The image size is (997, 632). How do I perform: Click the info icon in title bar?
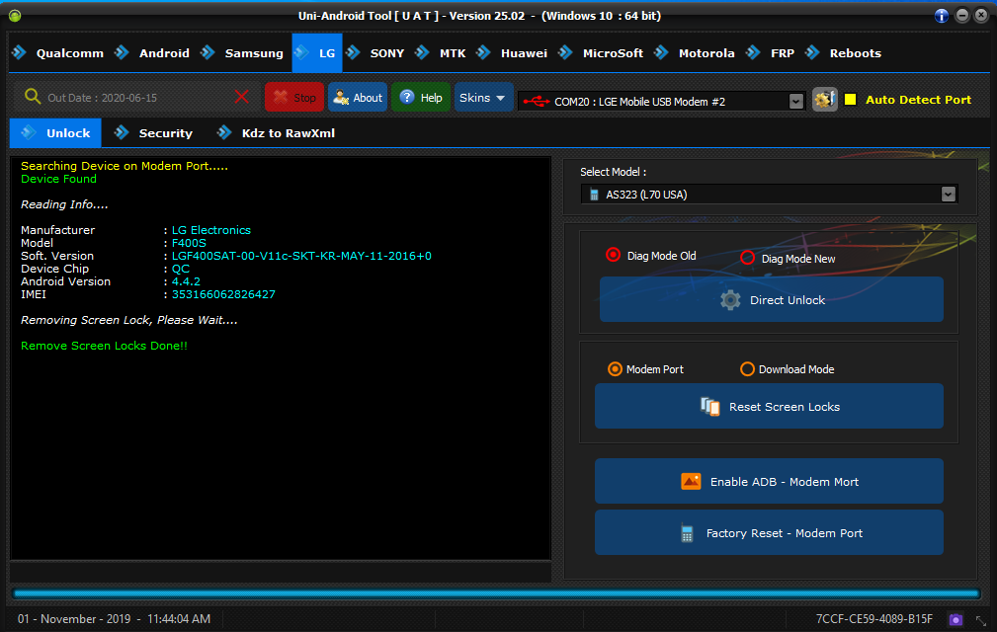point(942,16)
